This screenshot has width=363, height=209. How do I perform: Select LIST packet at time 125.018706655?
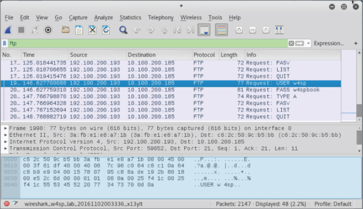[171, 69]
